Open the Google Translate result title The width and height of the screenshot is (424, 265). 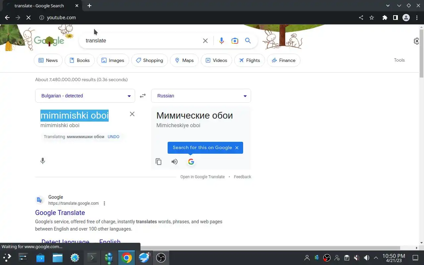[60, 213]
